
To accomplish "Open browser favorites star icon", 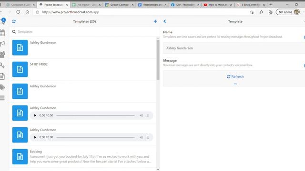I will (x=261, y=12).
